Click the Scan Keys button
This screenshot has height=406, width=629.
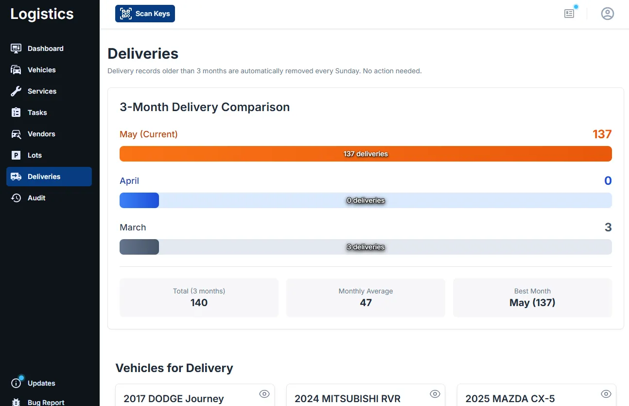[x=145, y=14]
